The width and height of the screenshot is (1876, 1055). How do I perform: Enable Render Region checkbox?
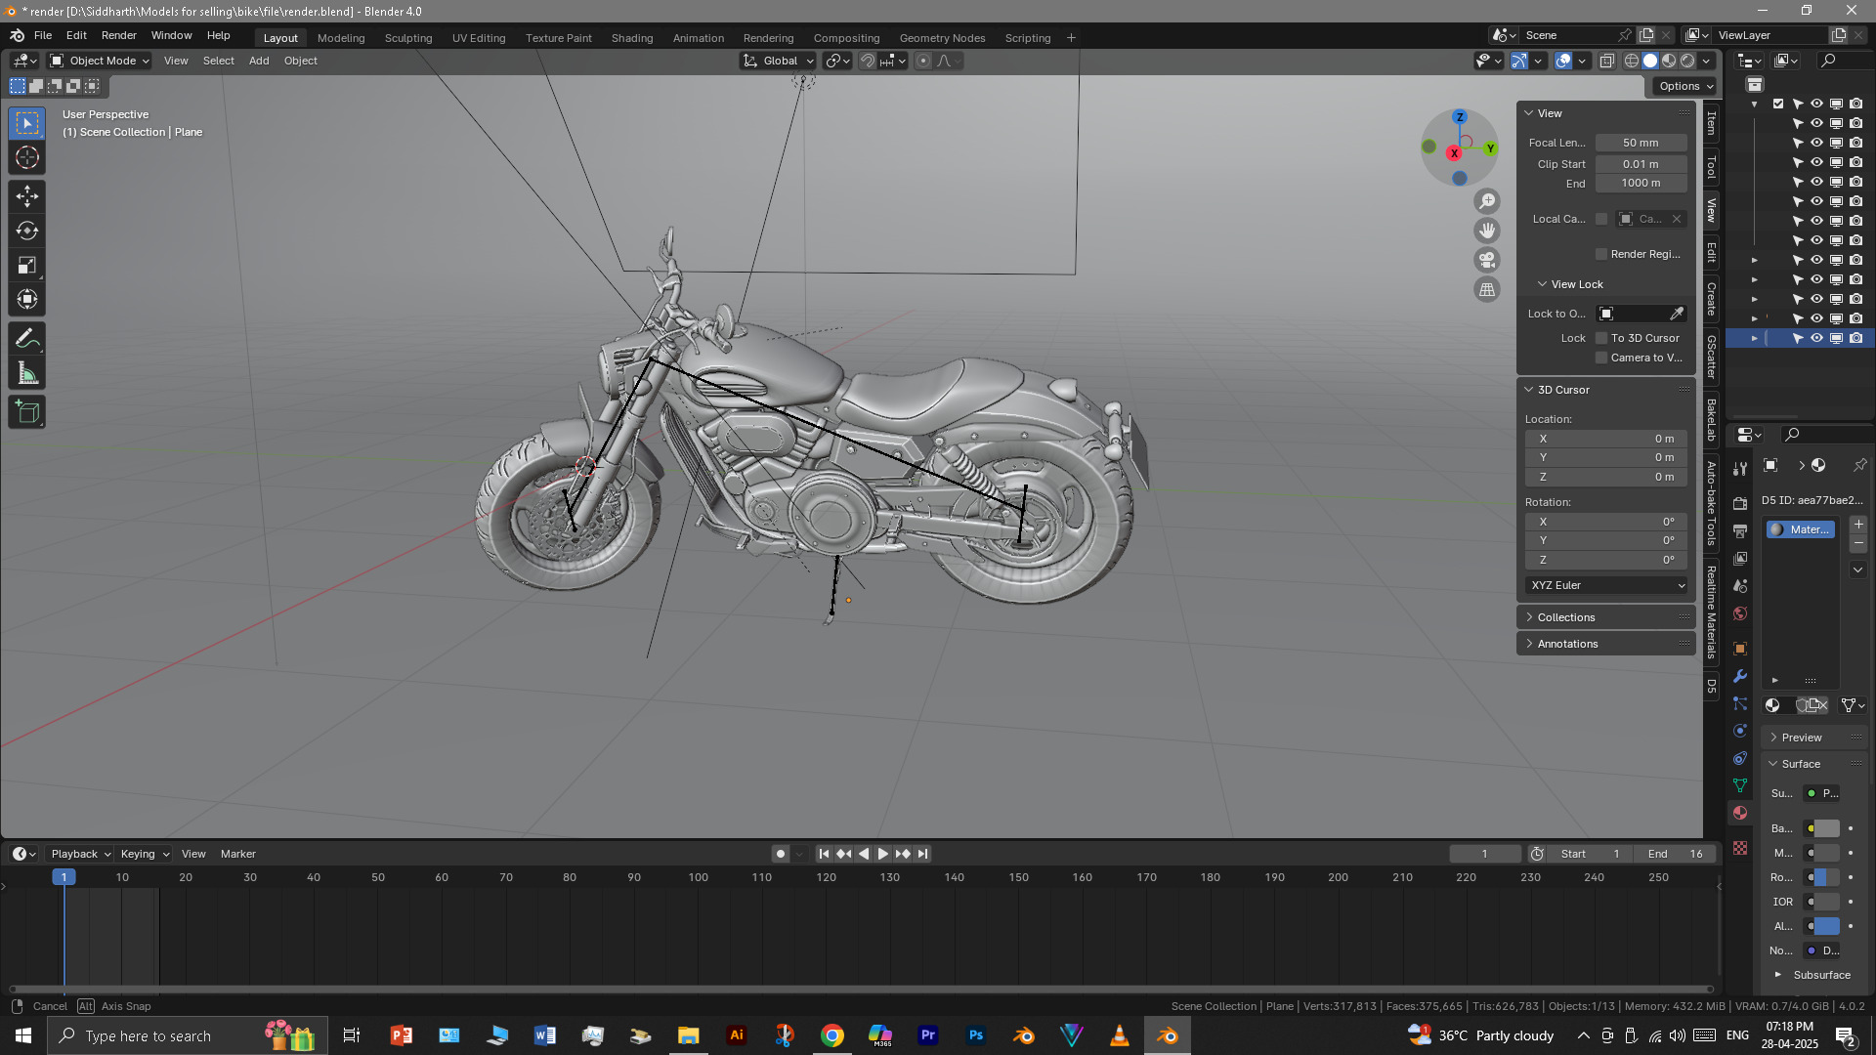pyautogui.click(x=1601, y=254)
